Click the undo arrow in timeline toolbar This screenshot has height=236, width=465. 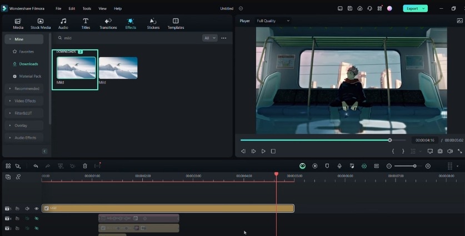click(36, 166)
